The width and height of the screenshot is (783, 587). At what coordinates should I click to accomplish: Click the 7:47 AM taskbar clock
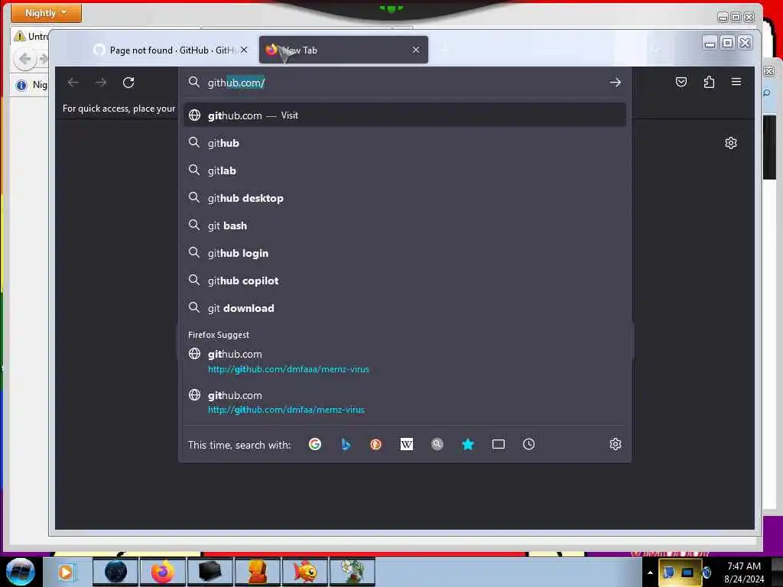coord(743,572)
